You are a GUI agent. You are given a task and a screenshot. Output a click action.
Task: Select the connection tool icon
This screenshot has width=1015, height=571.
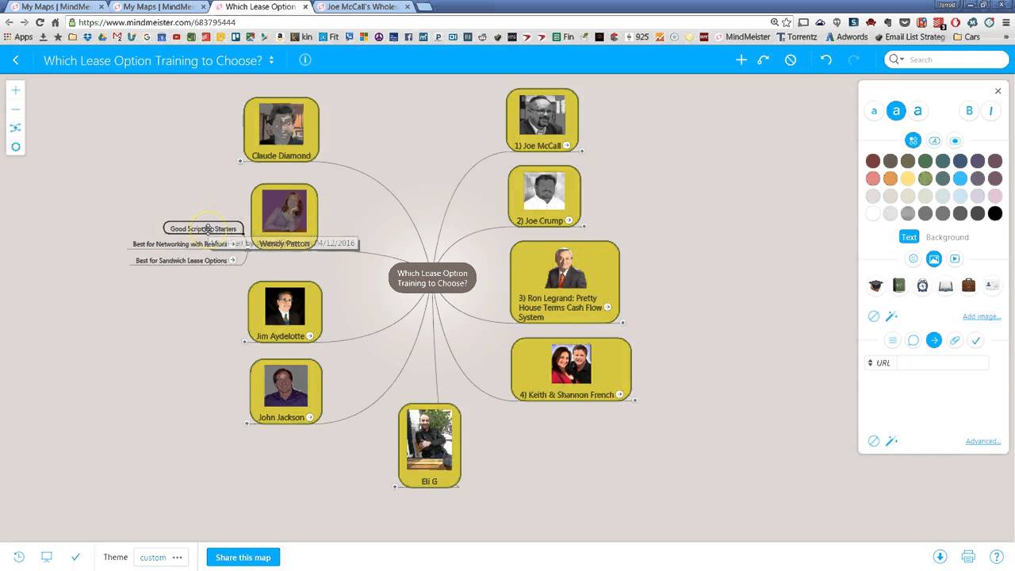pos(764,60)
